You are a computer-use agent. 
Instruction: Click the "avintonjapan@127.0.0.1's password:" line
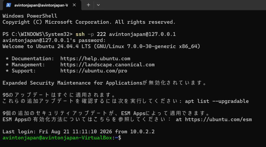click(x=54, y=40)
